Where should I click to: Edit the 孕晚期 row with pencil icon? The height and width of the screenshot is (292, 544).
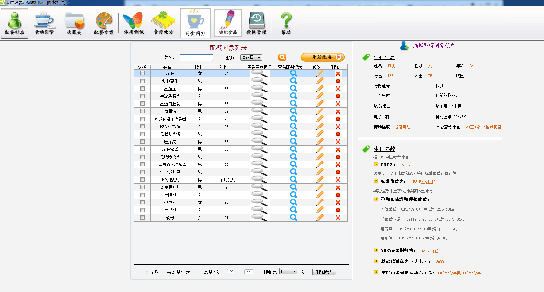(x=320, y=195)
